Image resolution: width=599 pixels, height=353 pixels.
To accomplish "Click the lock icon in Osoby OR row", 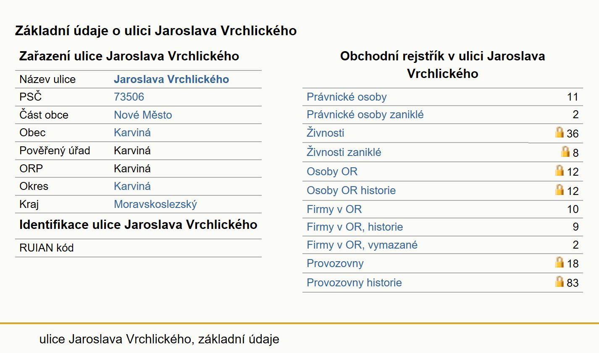I will [x=559, y=170].
